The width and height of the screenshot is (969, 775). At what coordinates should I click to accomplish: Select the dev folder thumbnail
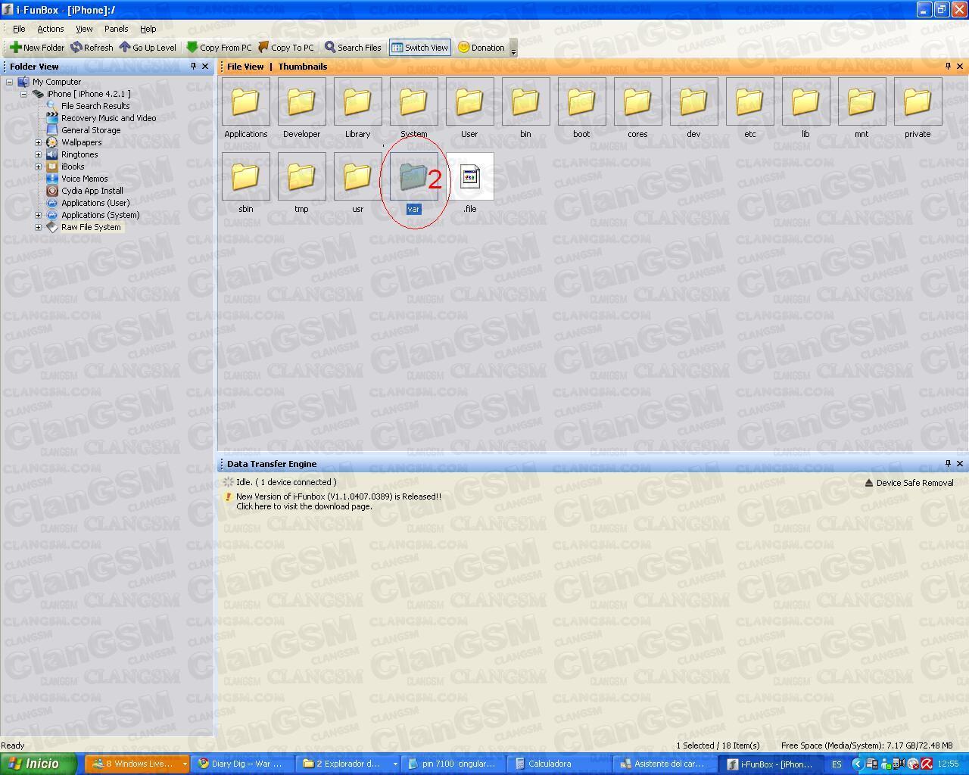[693, 101]
